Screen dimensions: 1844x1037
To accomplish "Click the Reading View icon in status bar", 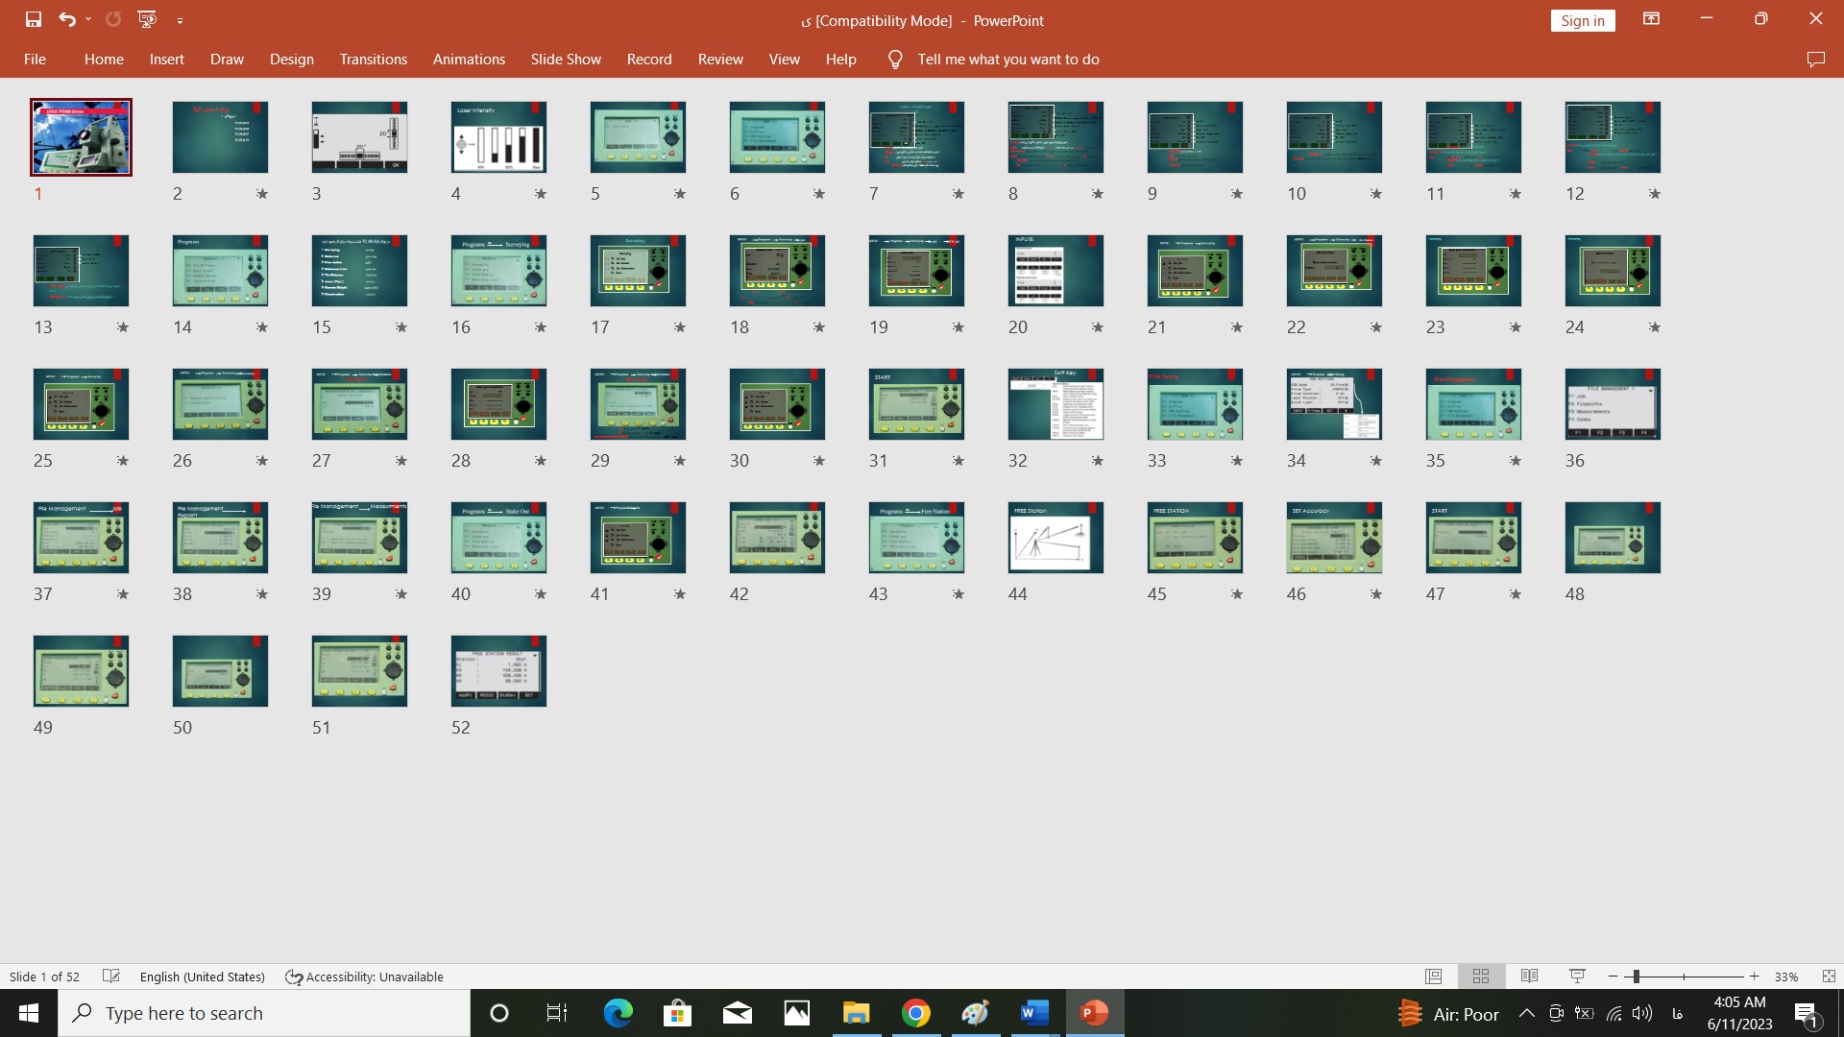I will [x=1529, y=975].
